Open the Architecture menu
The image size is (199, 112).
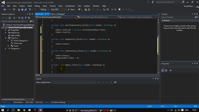click(70, 6)
